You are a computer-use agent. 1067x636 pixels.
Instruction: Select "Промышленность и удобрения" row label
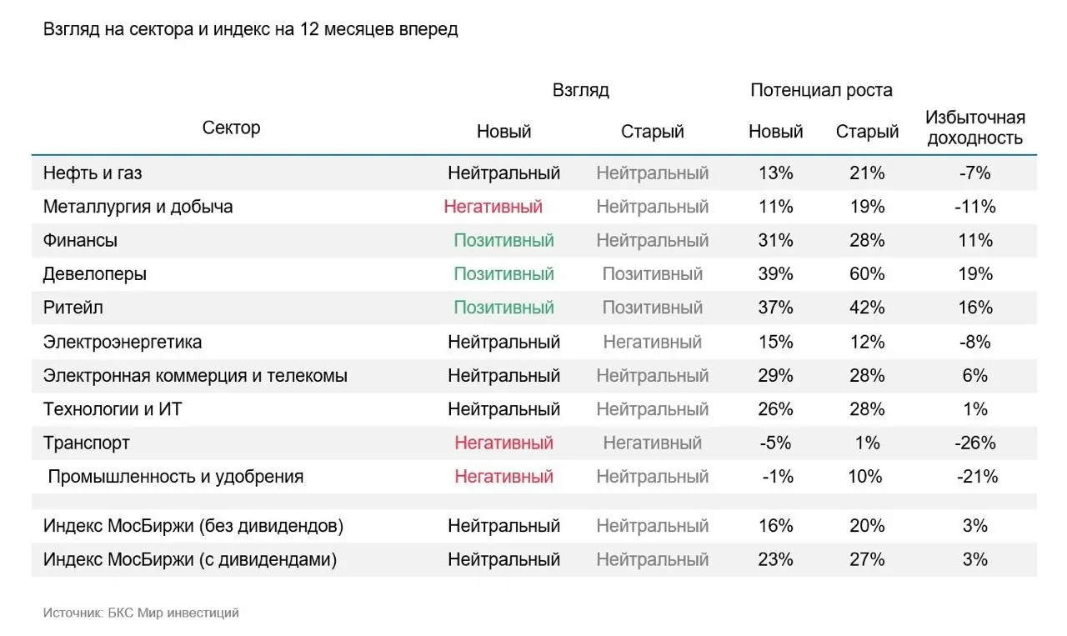click(x=176, y=477)
